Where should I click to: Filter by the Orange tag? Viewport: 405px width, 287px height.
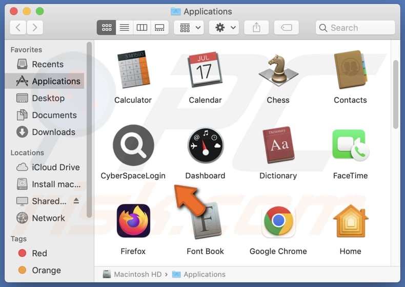pyautogui.click(x=45, y=270)
